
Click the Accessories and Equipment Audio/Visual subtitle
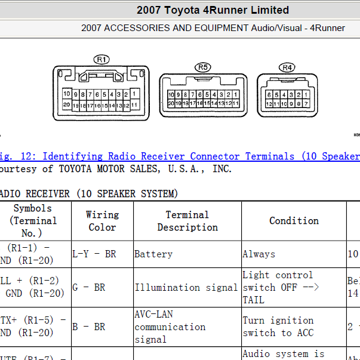coord(213,28)
